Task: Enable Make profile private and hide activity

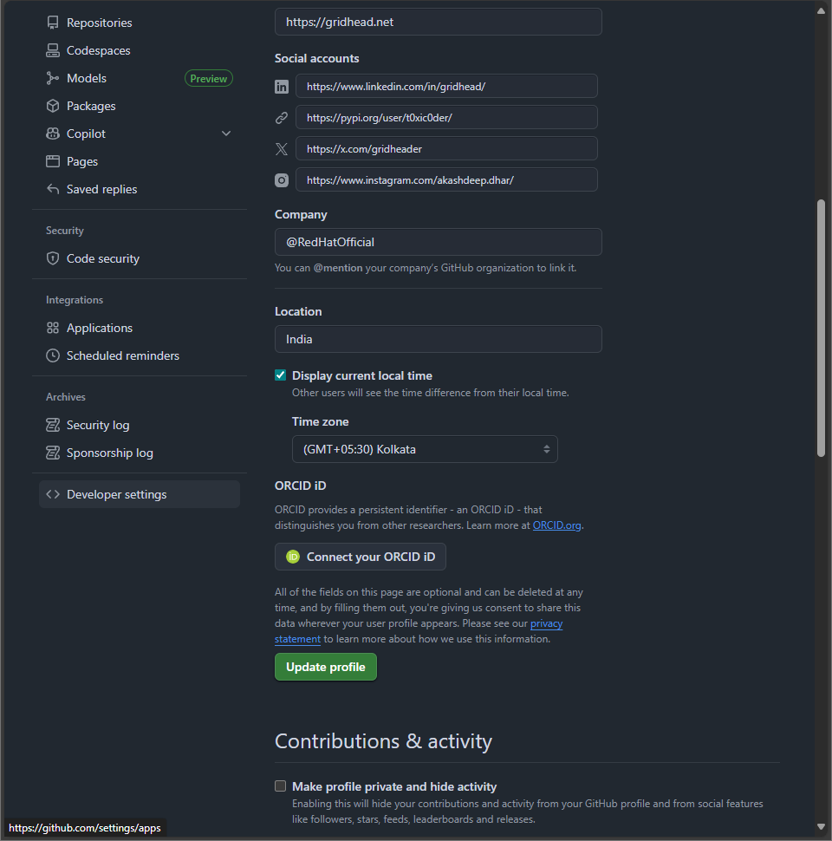Action: (x=280, y=786)
